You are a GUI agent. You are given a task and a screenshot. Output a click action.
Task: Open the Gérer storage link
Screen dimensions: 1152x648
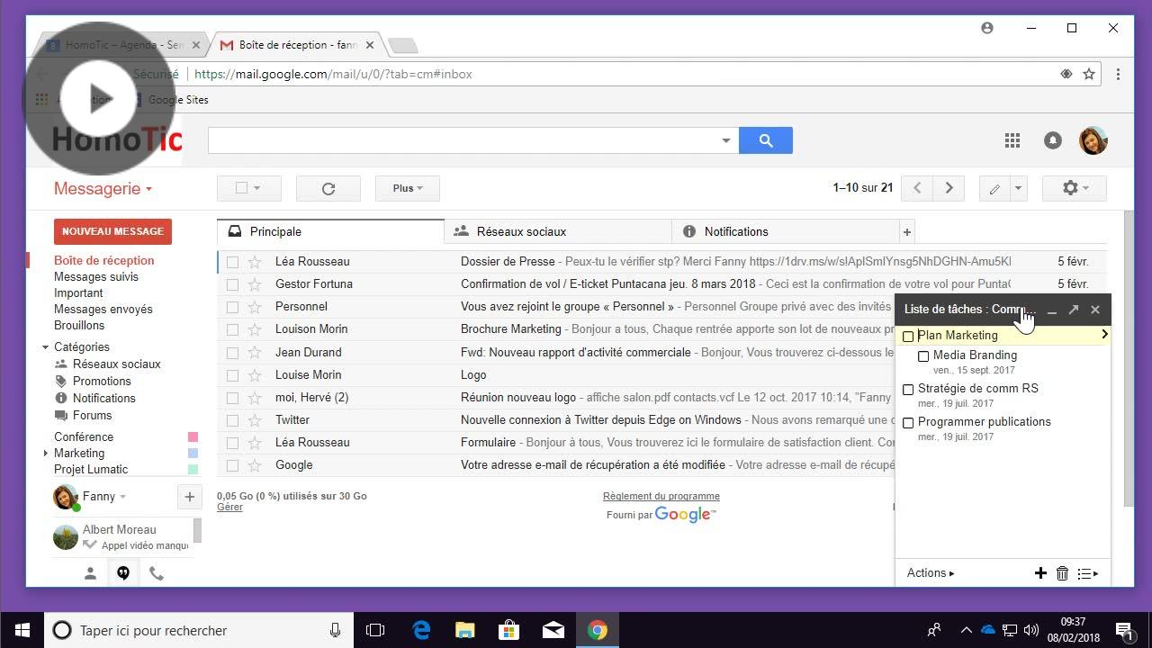pos(229,508)
